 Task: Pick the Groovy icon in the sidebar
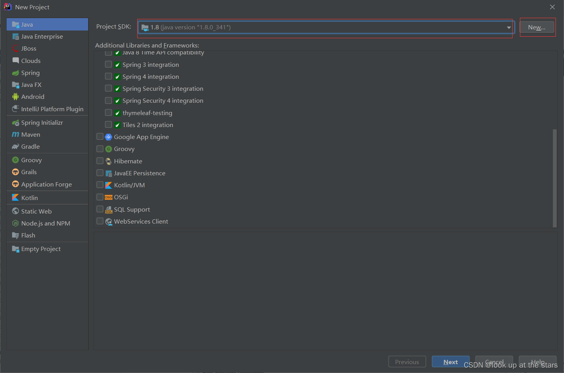15,160
